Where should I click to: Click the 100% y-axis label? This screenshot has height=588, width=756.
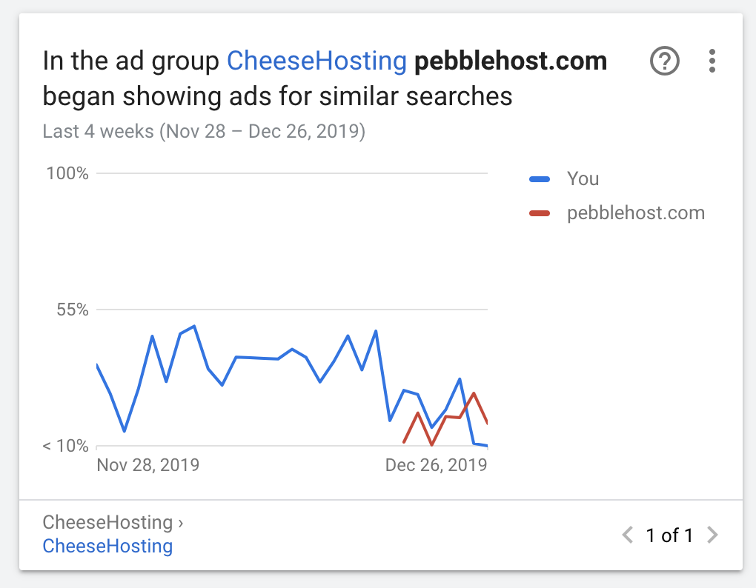click(x=67, y=174)
